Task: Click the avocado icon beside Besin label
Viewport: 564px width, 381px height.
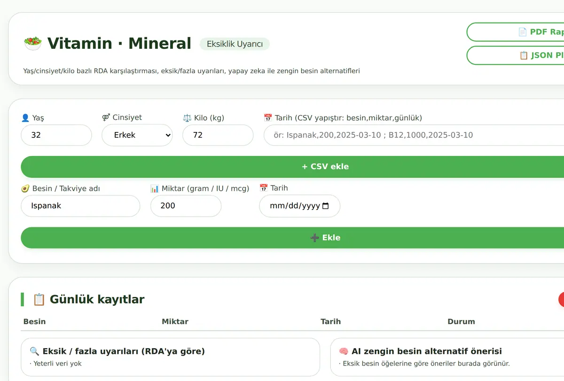Action: [25, 188]
